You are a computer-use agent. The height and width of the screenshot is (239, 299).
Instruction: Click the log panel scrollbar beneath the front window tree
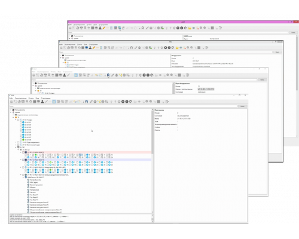[x=152, y=218]
